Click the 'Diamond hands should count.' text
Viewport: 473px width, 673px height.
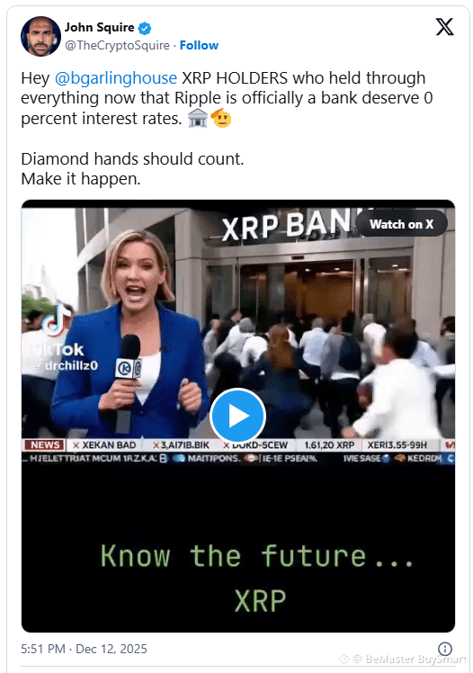132,159
